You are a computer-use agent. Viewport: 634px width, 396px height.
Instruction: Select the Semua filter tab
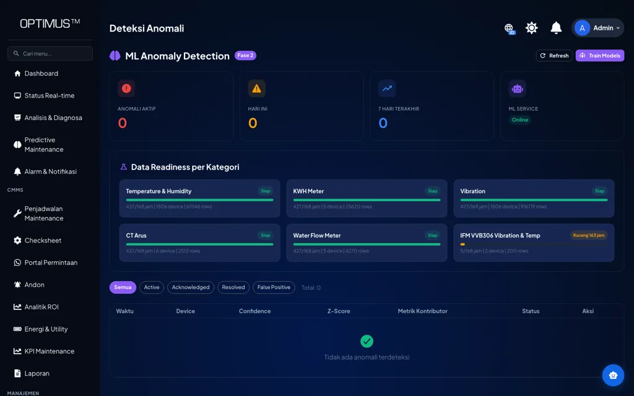point(123,287)
